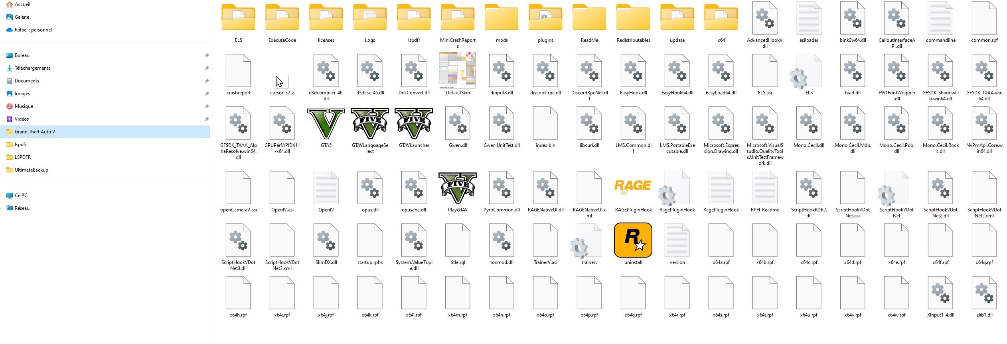
Task: Click the "openCameraV.asi" file name
Action: coord(238,210)
